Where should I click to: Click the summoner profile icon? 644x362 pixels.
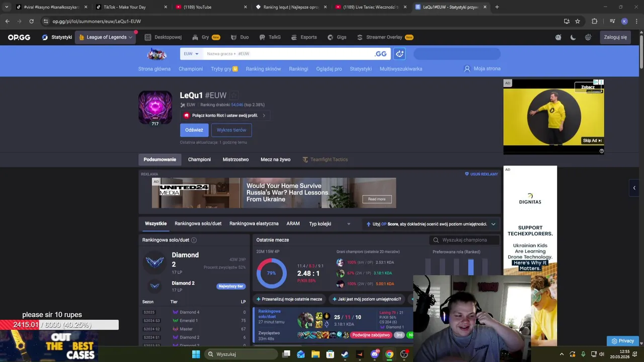(x=155, y=107)
